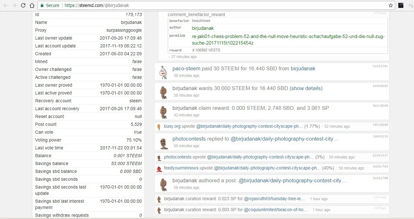Screen dimensions: 414x219
Task: Open rojasruth69 tuesday-tree post link
Action: tap(274, 199)
